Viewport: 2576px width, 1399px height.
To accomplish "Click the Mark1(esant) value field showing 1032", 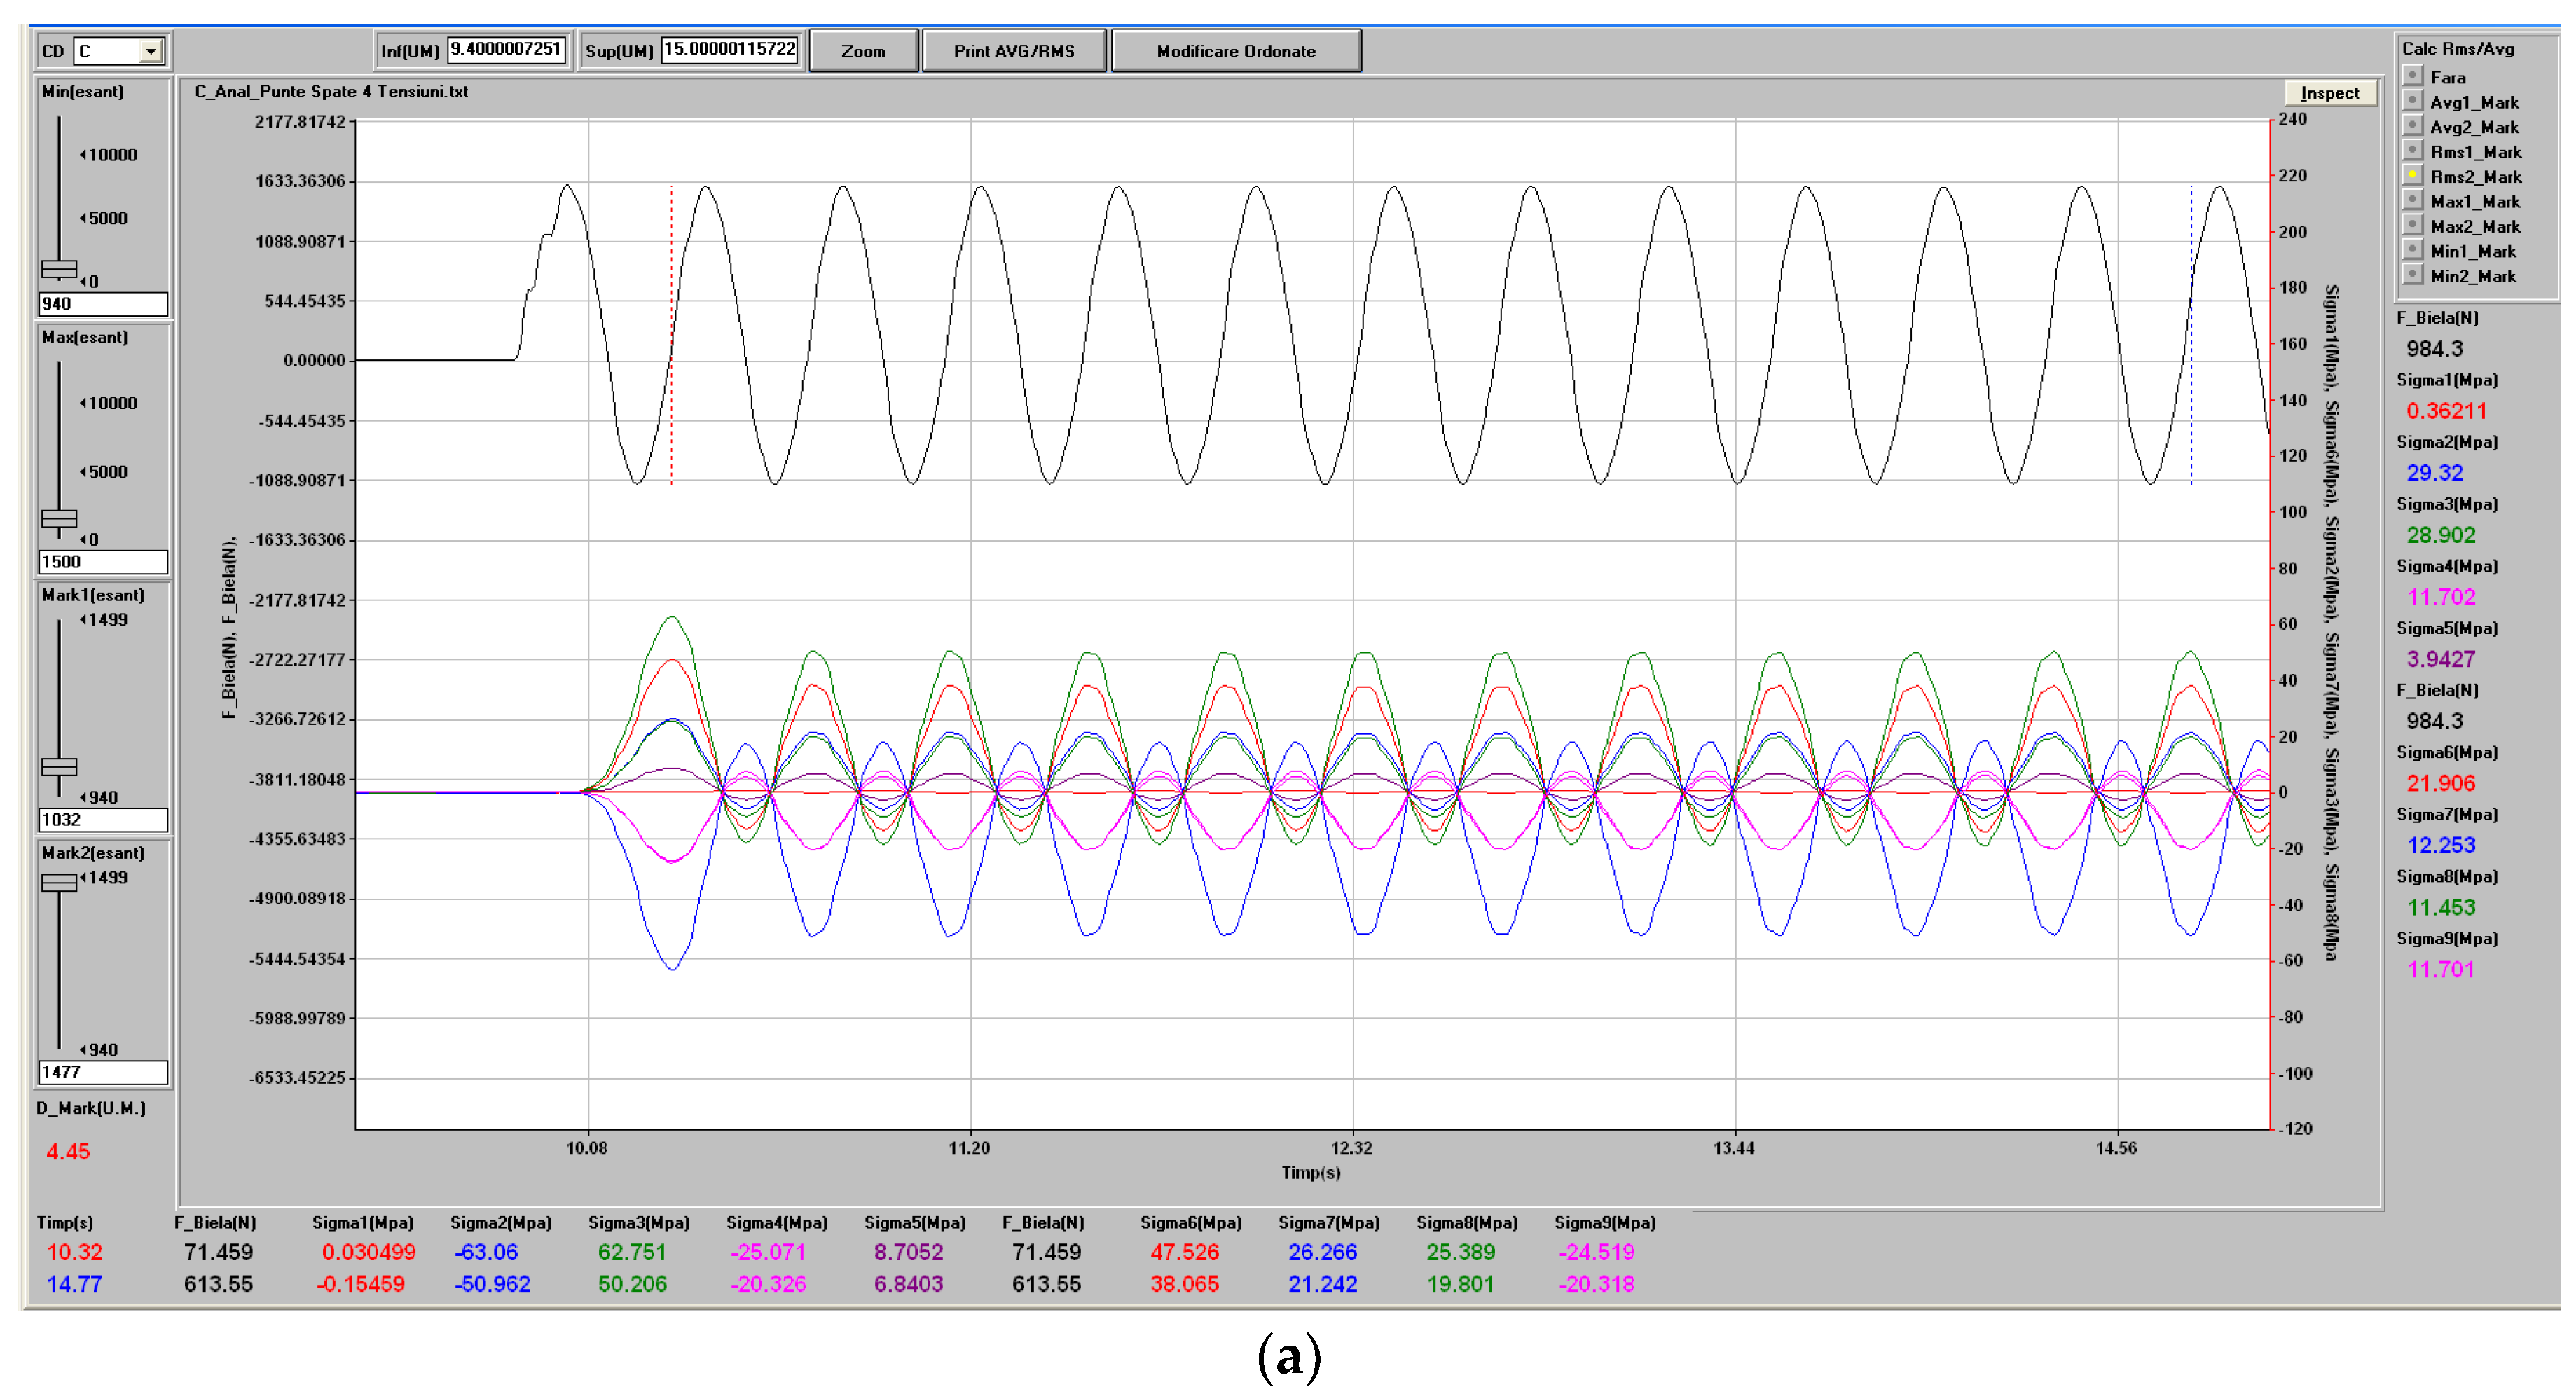I will pyautogui.click(x=103, y=820).
